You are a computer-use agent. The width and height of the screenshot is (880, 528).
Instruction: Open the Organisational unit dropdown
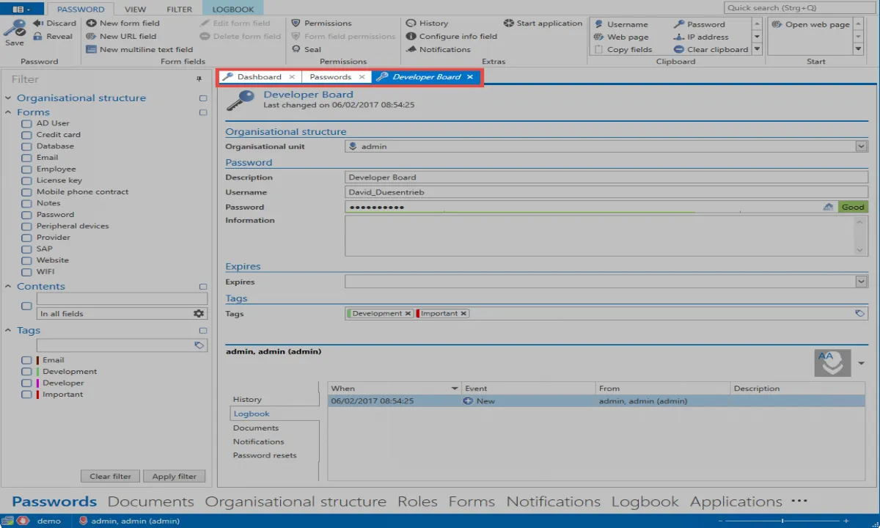861,147
